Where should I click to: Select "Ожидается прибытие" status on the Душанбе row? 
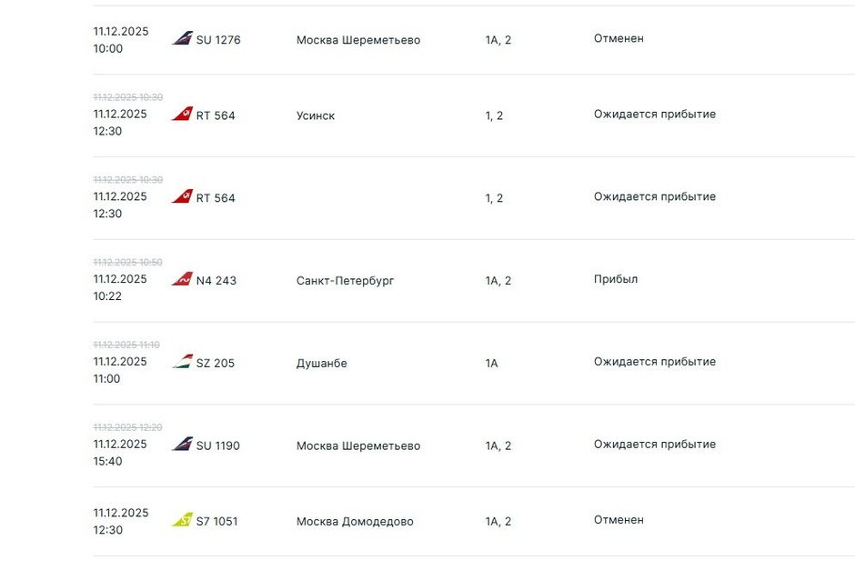tap(655, 362)
